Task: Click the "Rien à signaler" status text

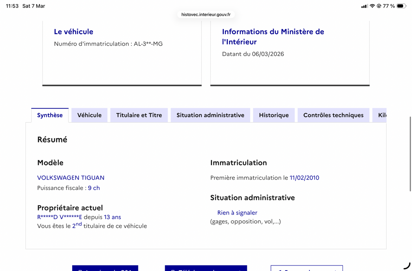Action: tap(237, 213)
